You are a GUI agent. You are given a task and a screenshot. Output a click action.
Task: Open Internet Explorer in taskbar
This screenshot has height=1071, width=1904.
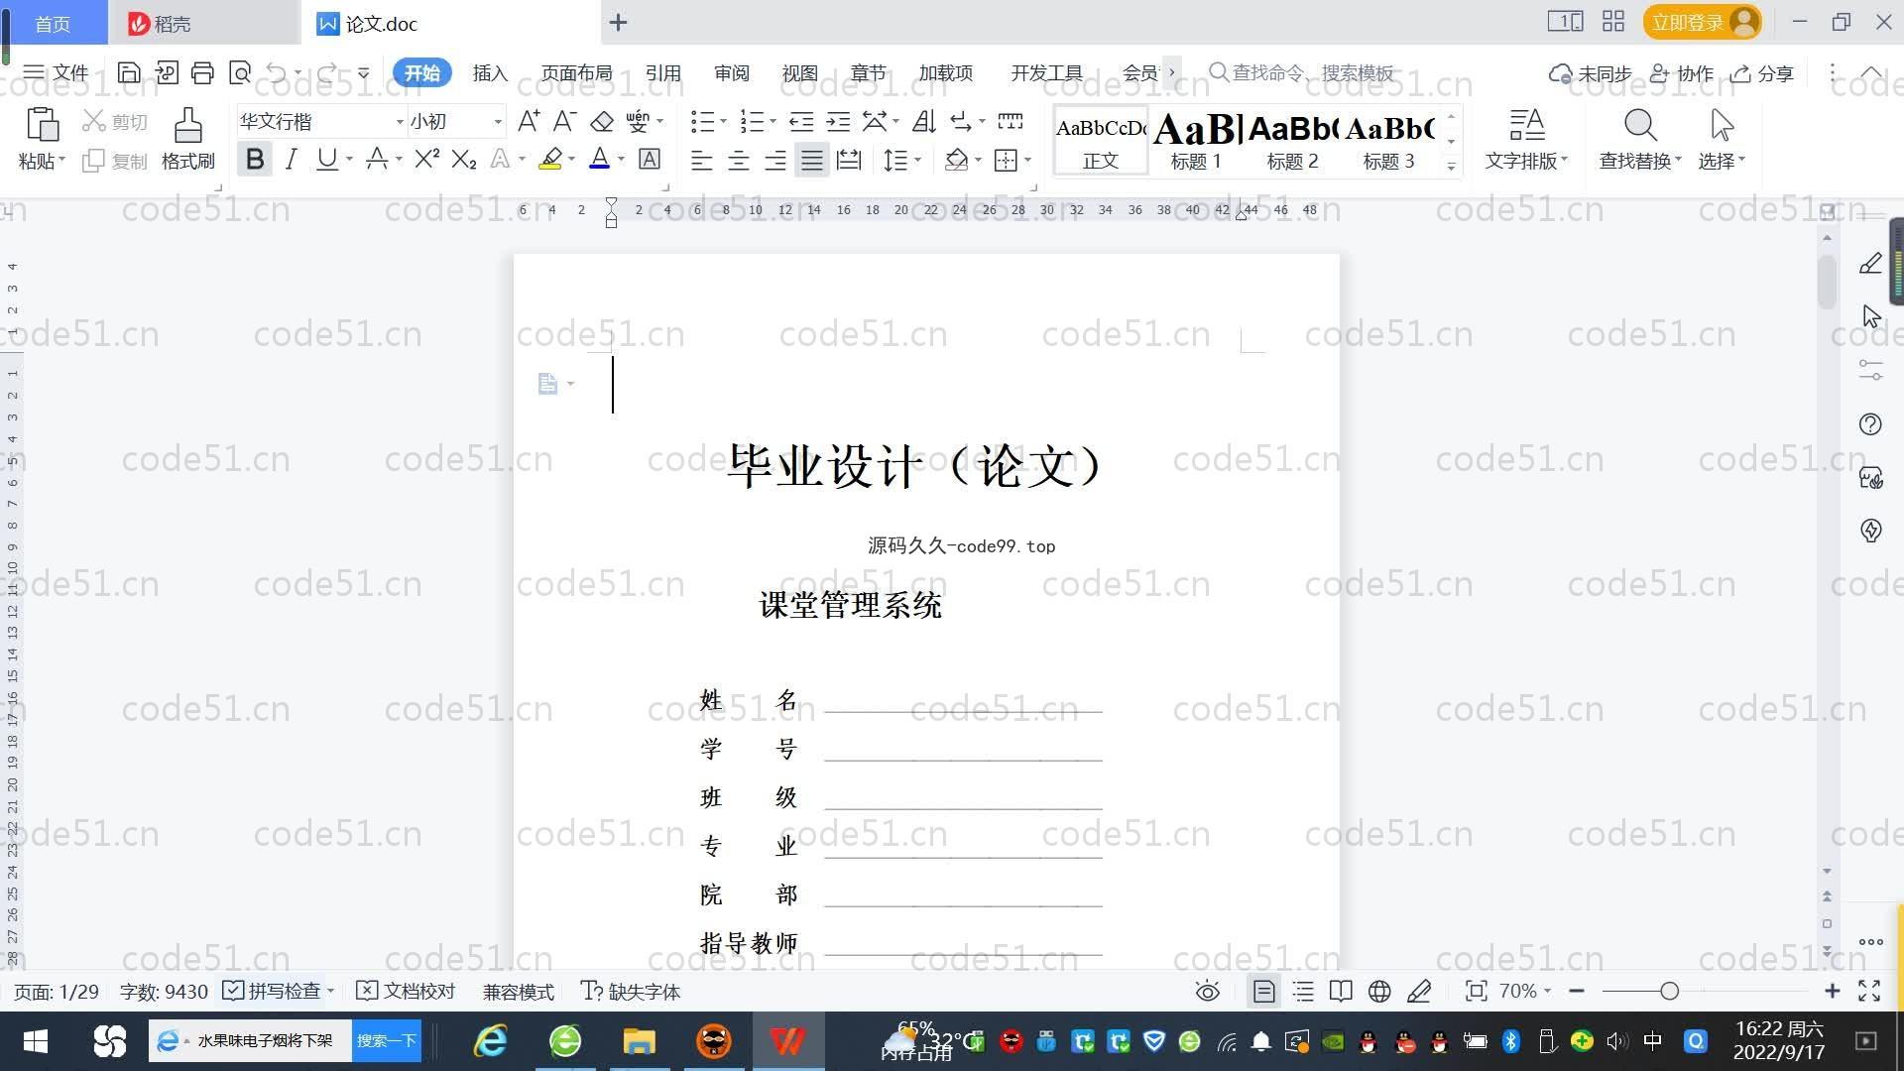click(x=491, y=1040)
